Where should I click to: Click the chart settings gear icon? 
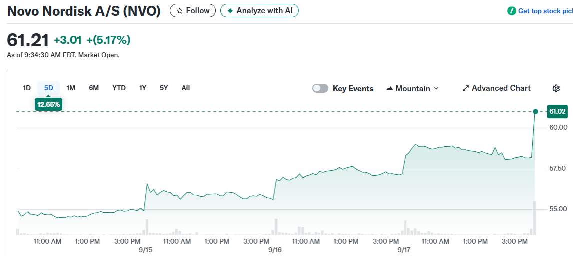click(556, 88)
